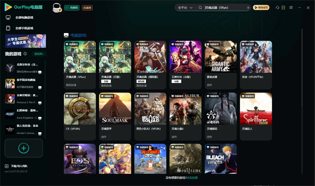Screen dimensions: 315x186
Task: Click the 国际服 tag on 灵魂武器 card
Action: point(141,81)
